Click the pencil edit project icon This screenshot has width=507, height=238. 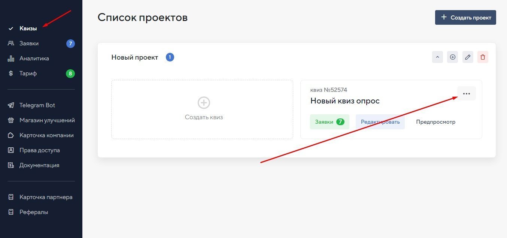(x=468, y=57)
